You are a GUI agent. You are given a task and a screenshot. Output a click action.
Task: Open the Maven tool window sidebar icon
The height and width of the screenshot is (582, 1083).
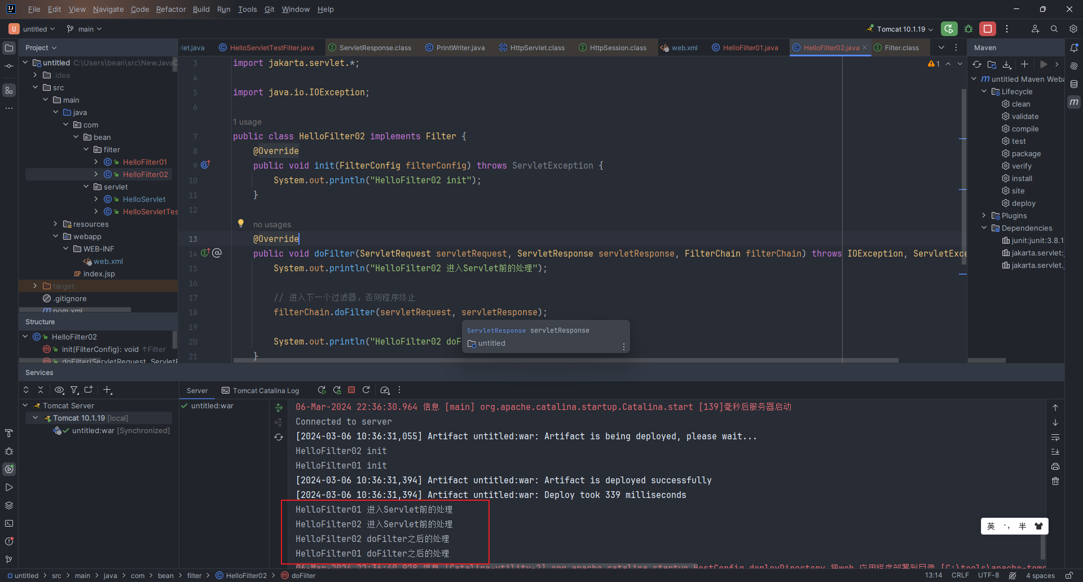tap(1074, 102)
